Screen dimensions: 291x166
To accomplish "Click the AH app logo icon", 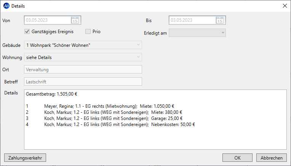I will (6, 6).
